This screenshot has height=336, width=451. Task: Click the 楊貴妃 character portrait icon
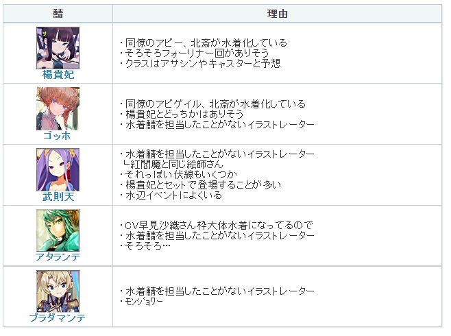point(58,48)
